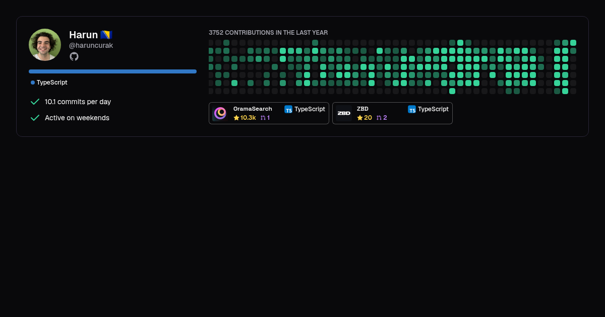Click the pull request icon in ZBD card

[x=379, y=118]
